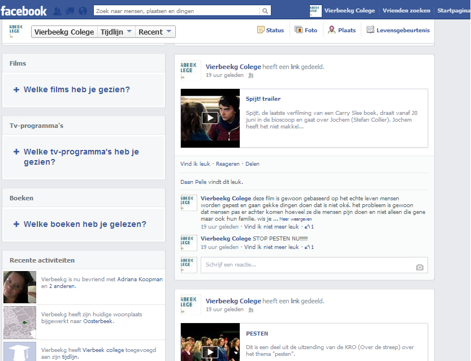Open Spijt! trailer title link
471x361 pixels.
pos(263,99)
